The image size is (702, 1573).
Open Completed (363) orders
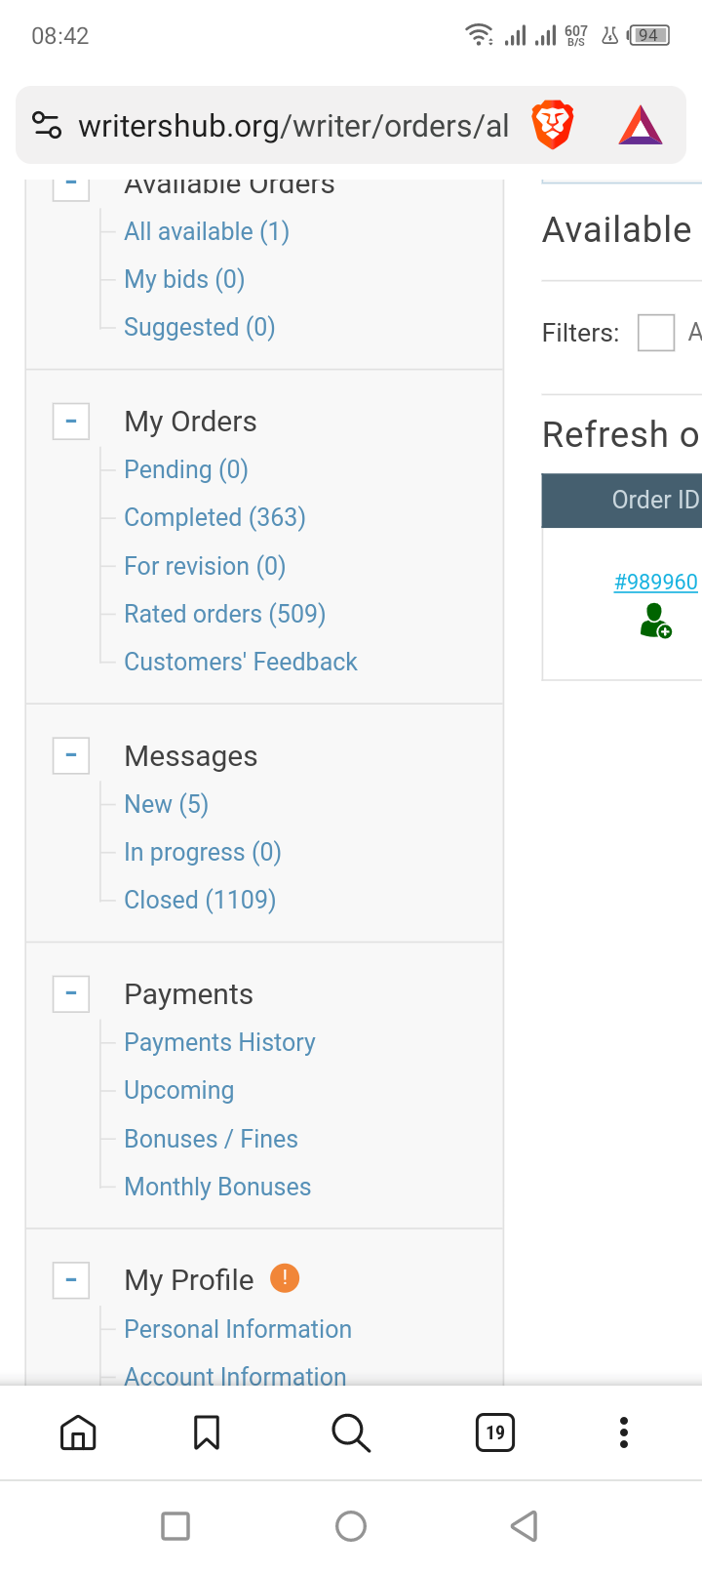click(x=214, y=517)
